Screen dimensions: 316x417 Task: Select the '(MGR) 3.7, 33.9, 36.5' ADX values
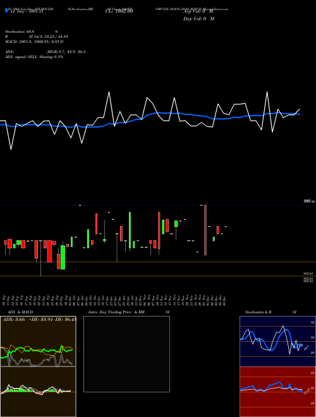click(x=66, y=52)
